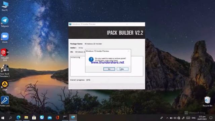Screen dimensions: 215x121
Task: Open This PC desktop icon
Action: pos(5,6)
